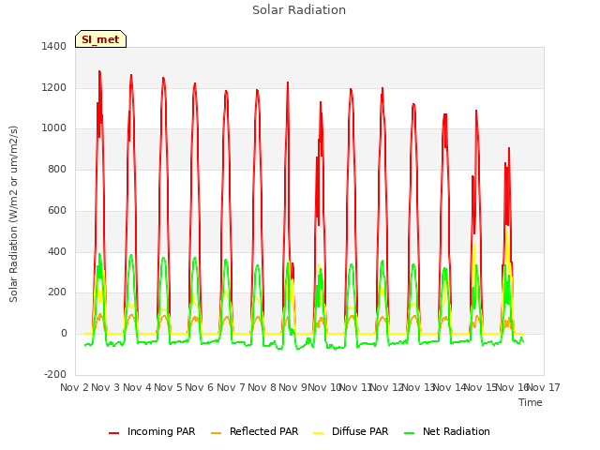Screen dimensions: 600x450
Task: Click the red Incoming PAR legend swatch
Action: click(x=114, y=433)
